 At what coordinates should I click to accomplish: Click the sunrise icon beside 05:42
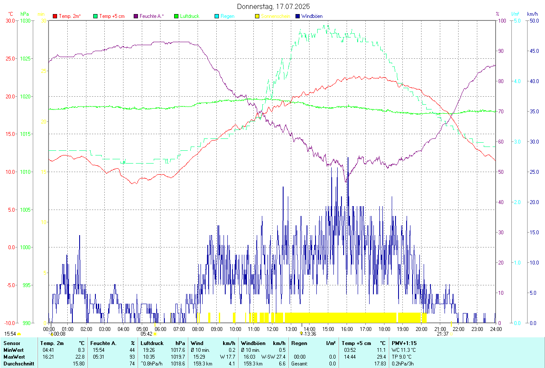point(155,334)
